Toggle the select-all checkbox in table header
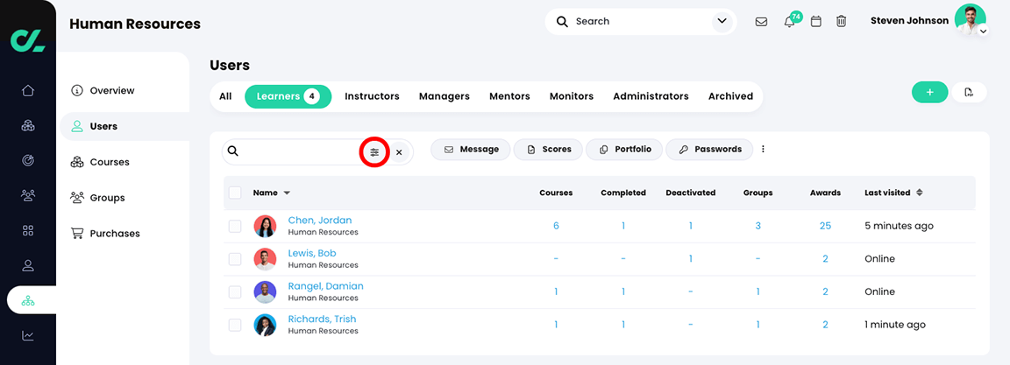This screenshot has height=365, width=1010. point(235,193)
